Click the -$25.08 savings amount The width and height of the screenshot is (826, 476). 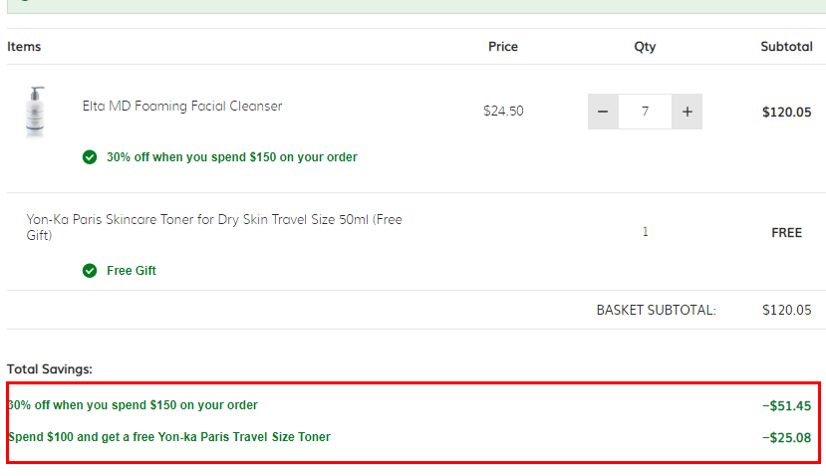[x=786, y=437]
